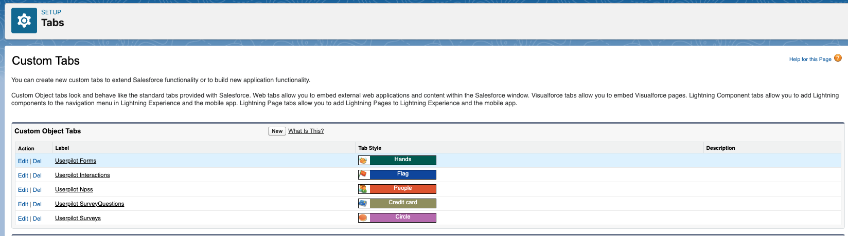Open the What Is This? link
The width and height of the screenshot is (848, 236).
(x=306, y=131)
